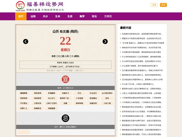Open the 生肖 menu item
This screenshot has width=182, height=137.
point(58,16)
